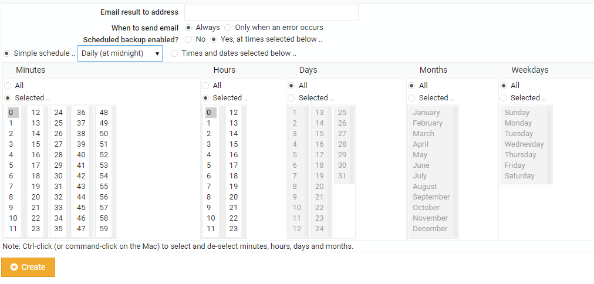This screenshot has height=284, width=594.
Task: Select minute 59 in the Minutes list
Action: point(104,229)
